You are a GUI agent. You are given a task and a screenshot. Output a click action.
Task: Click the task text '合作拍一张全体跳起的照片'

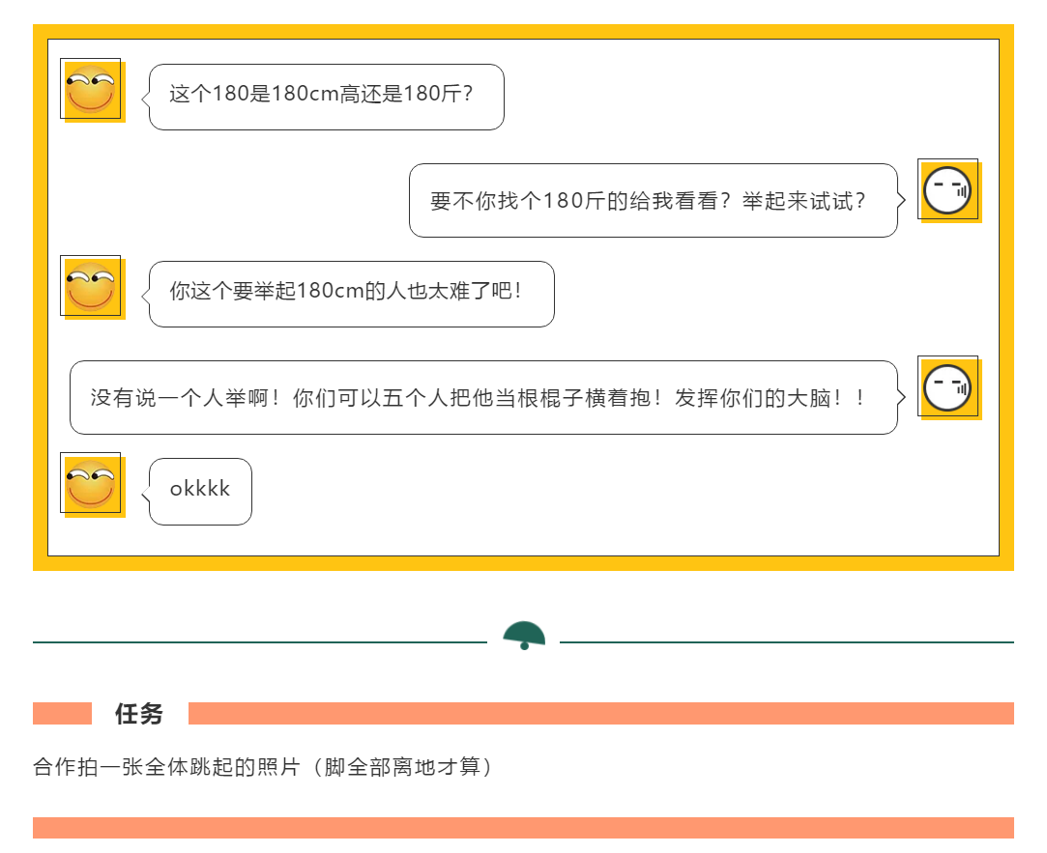[x=166, y=767]
